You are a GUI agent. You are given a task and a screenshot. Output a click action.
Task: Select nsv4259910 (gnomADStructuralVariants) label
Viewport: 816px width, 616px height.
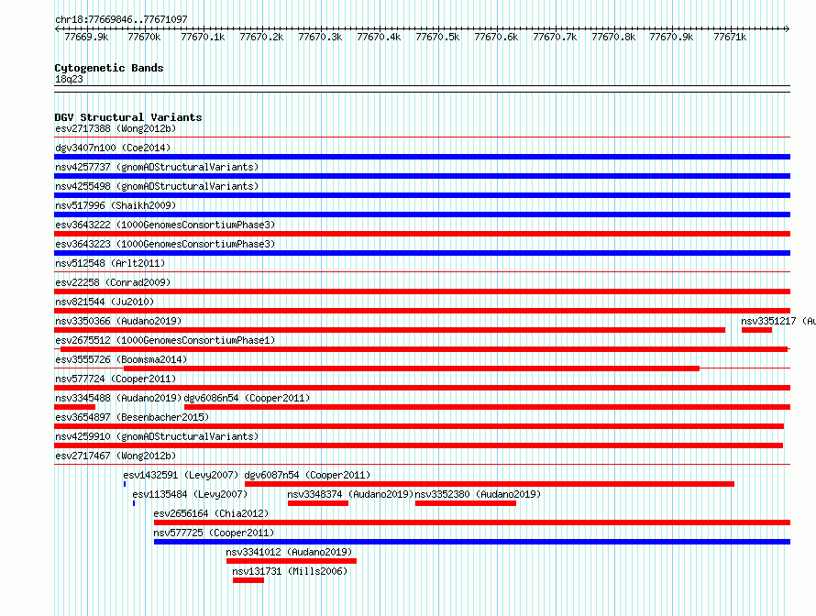point(157,436)
